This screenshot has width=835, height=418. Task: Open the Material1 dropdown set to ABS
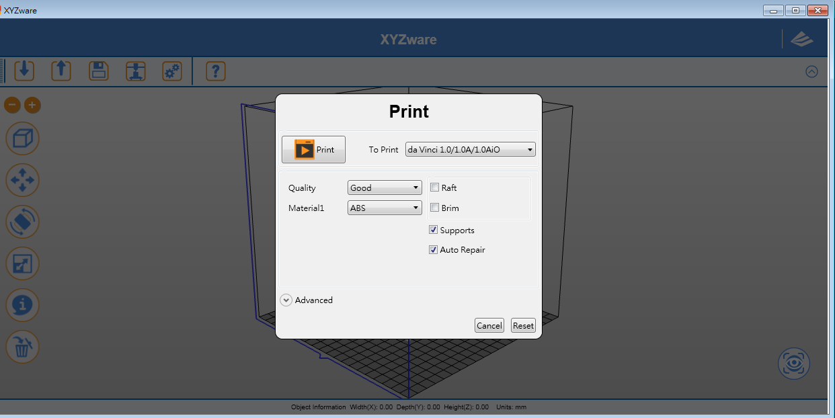385,208
